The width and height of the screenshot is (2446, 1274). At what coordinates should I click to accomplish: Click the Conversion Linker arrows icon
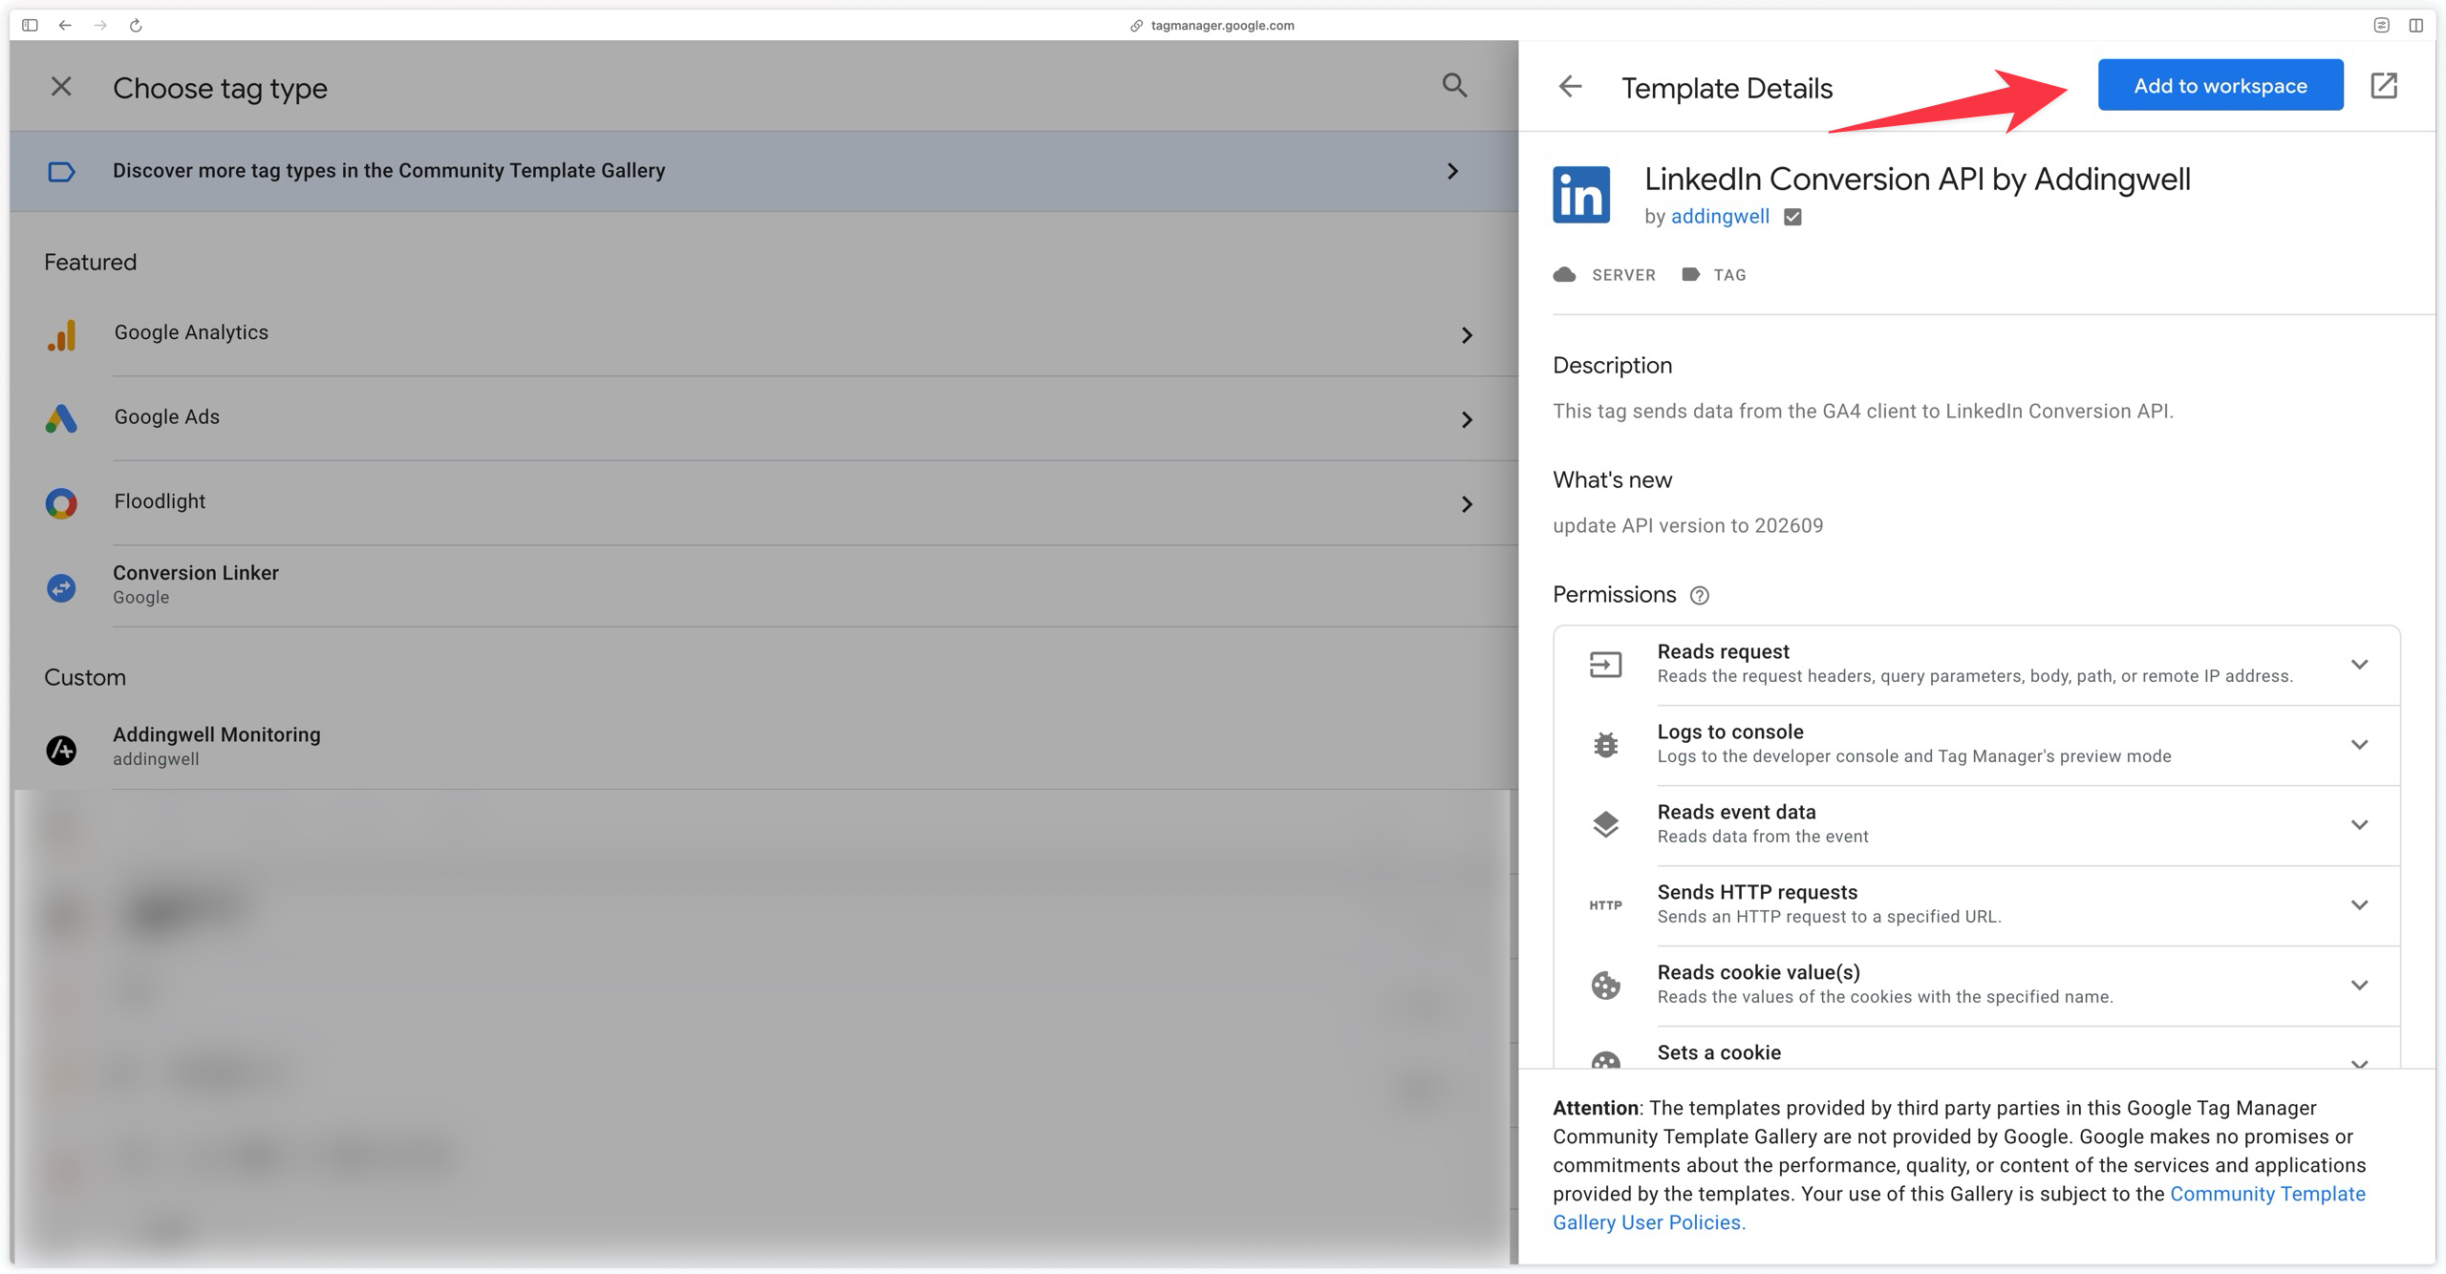pyautogui.click(x=61, y=587)
